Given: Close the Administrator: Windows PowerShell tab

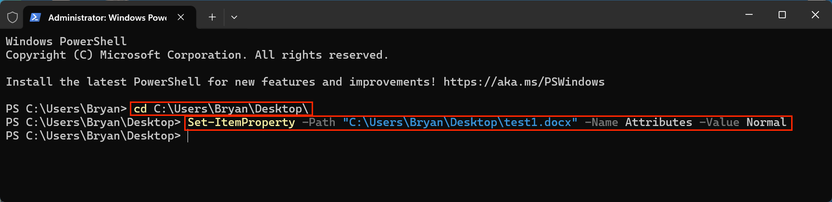Looking at the screenshot, I should click(181, 17).
